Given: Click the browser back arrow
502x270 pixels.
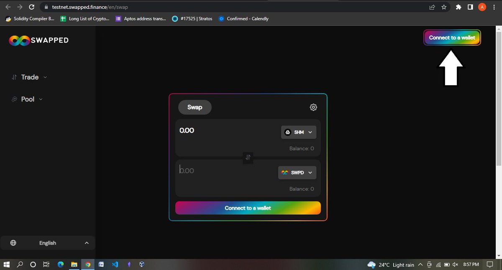Looking at the screenshot, I should (x=8, y=7).
